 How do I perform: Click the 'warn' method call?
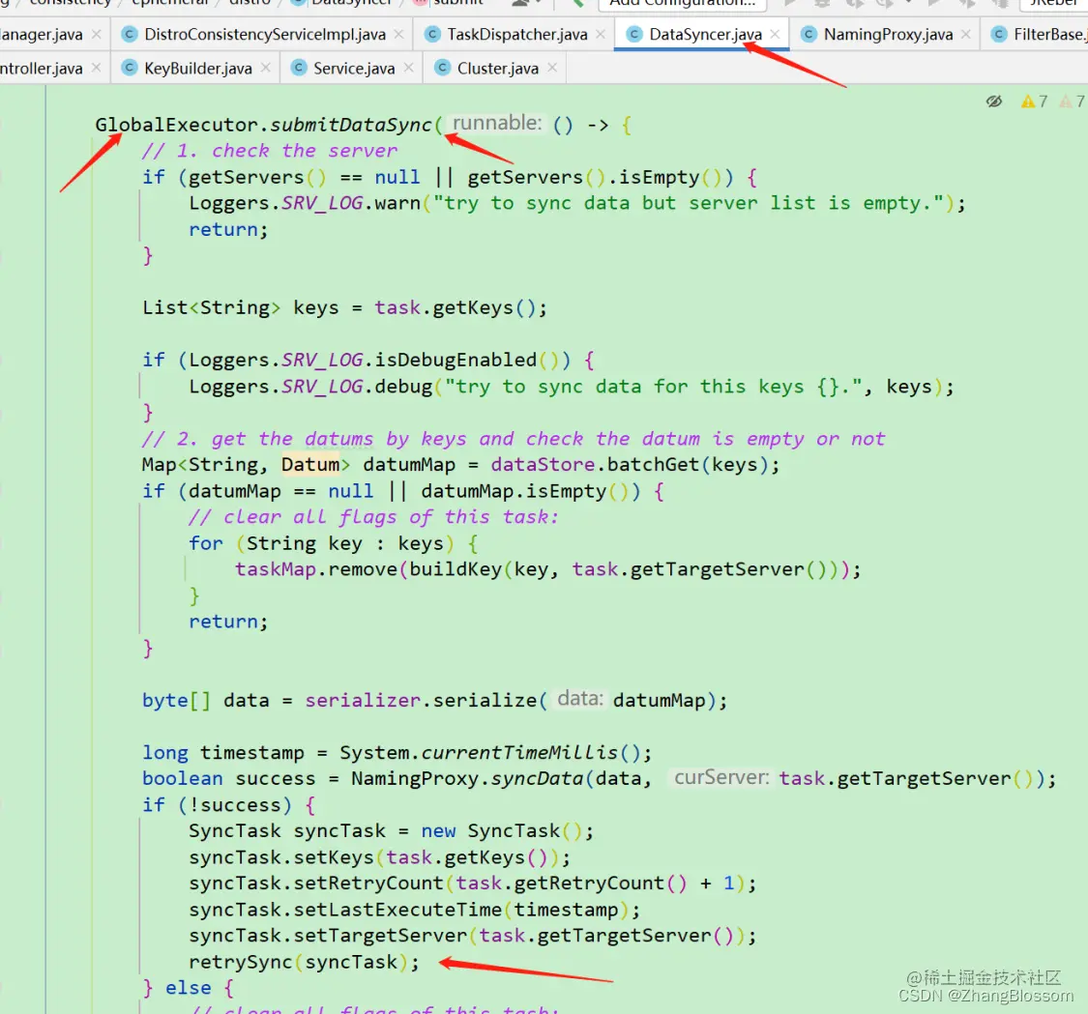pos(397,203)
